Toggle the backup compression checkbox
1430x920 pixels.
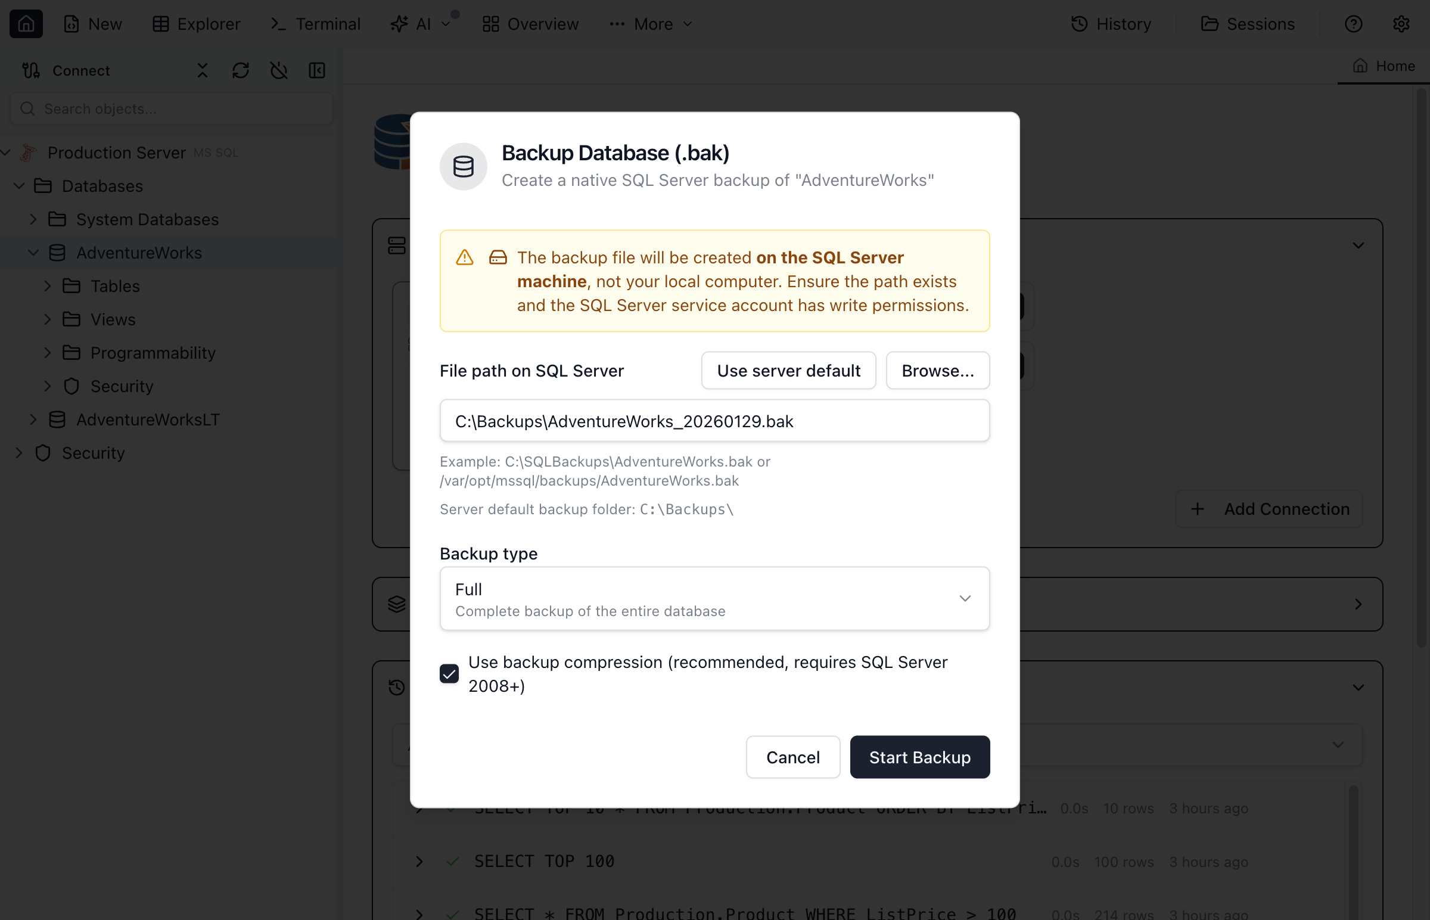tap(449, 674)
